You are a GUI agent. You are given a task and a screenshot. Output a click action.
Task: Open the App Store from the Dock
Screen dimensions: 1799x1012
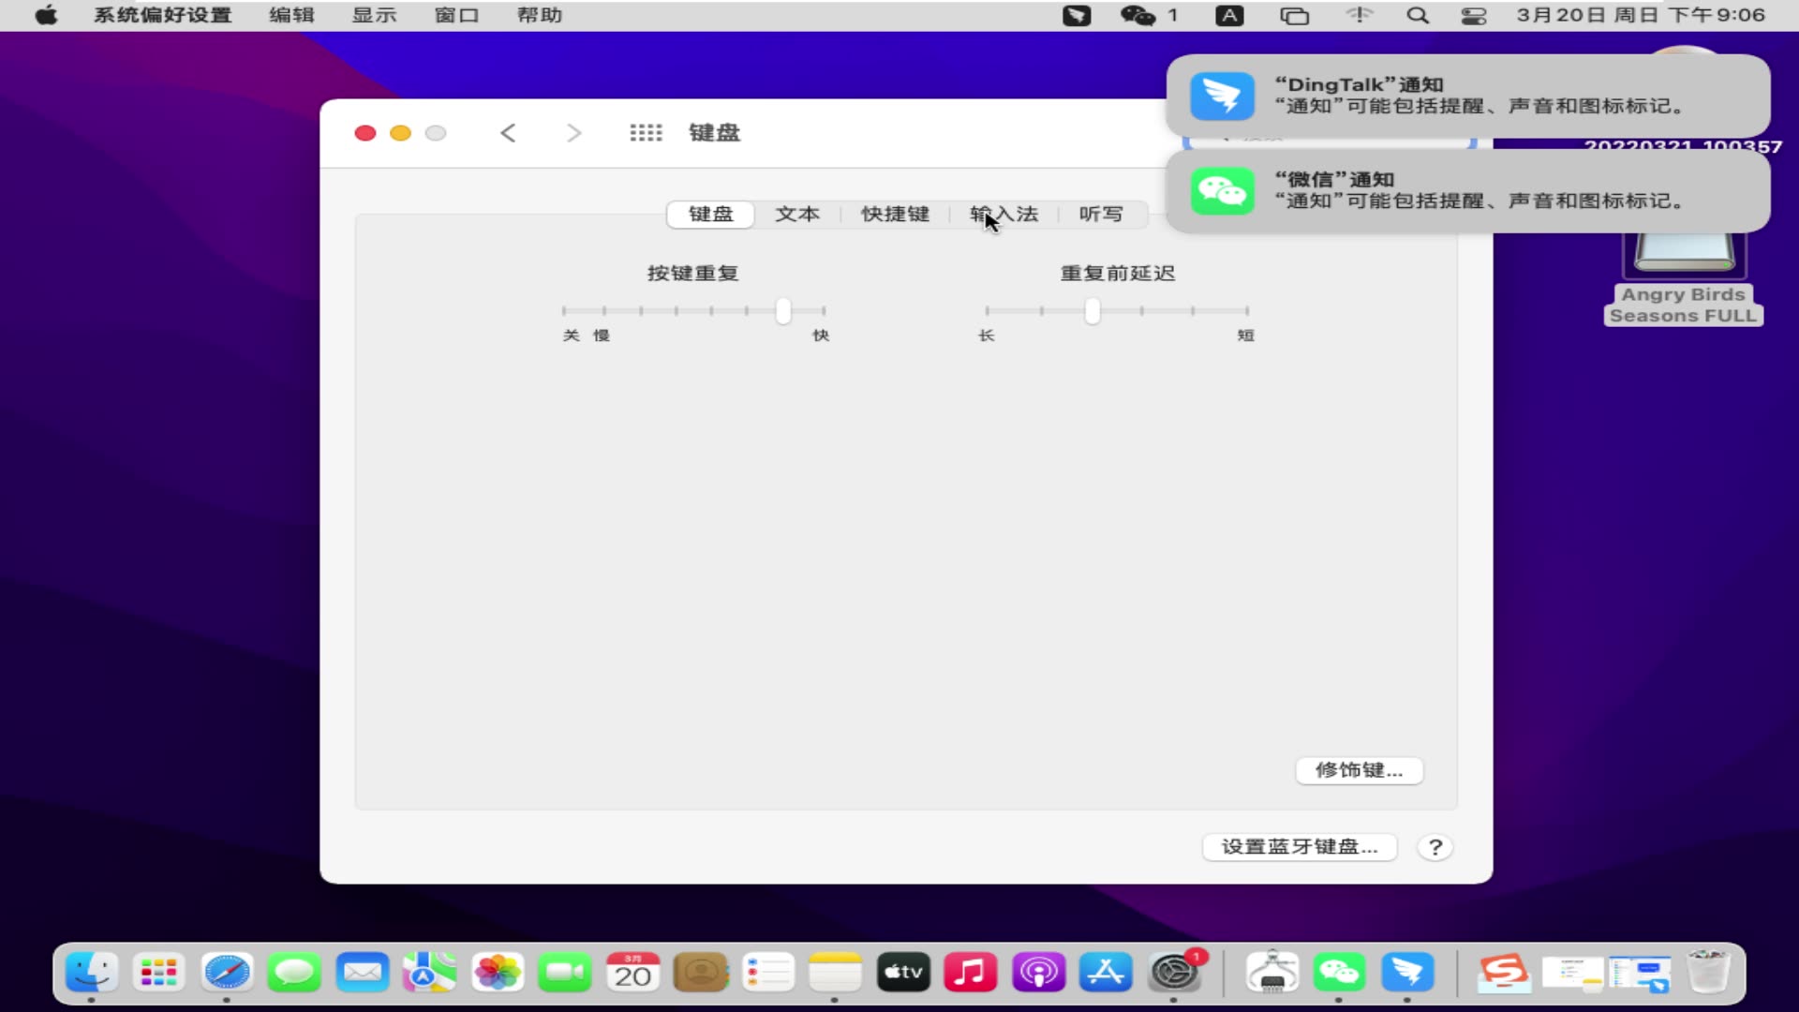click(x=1104, y=972)
